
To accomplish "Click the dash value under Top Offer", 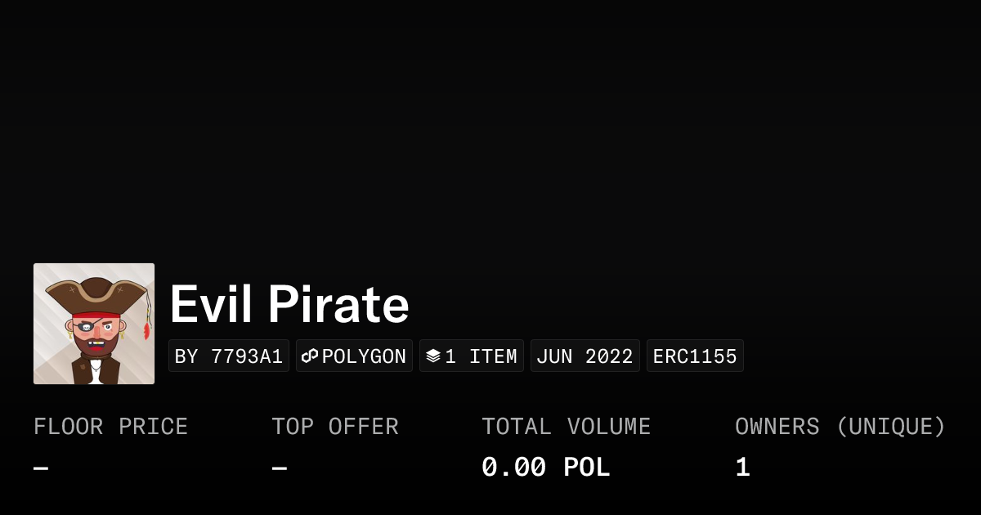I will click(x=280, y=468).
